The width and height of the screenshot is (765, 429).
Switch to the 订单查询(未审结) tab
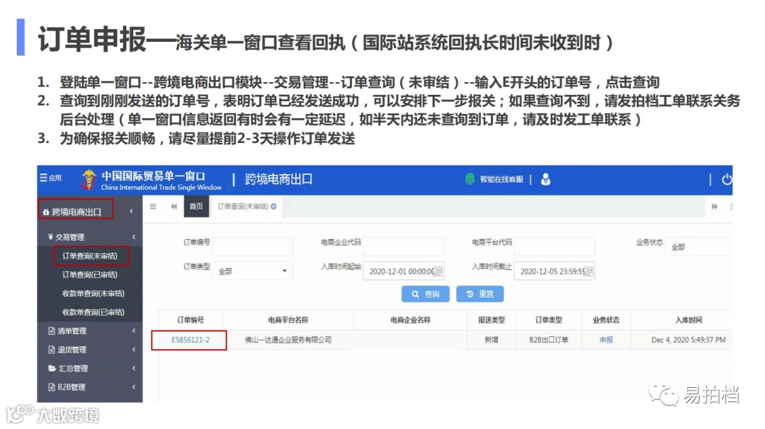243,207
